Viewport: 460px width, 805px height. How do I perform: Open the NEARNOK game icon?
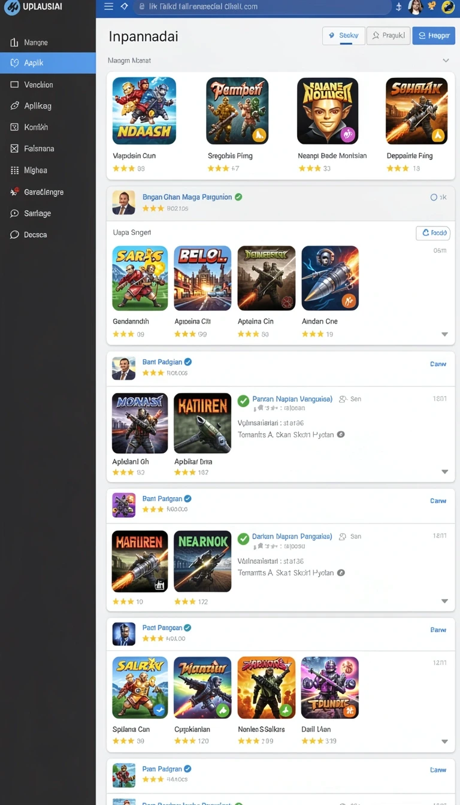pos(202,561)
